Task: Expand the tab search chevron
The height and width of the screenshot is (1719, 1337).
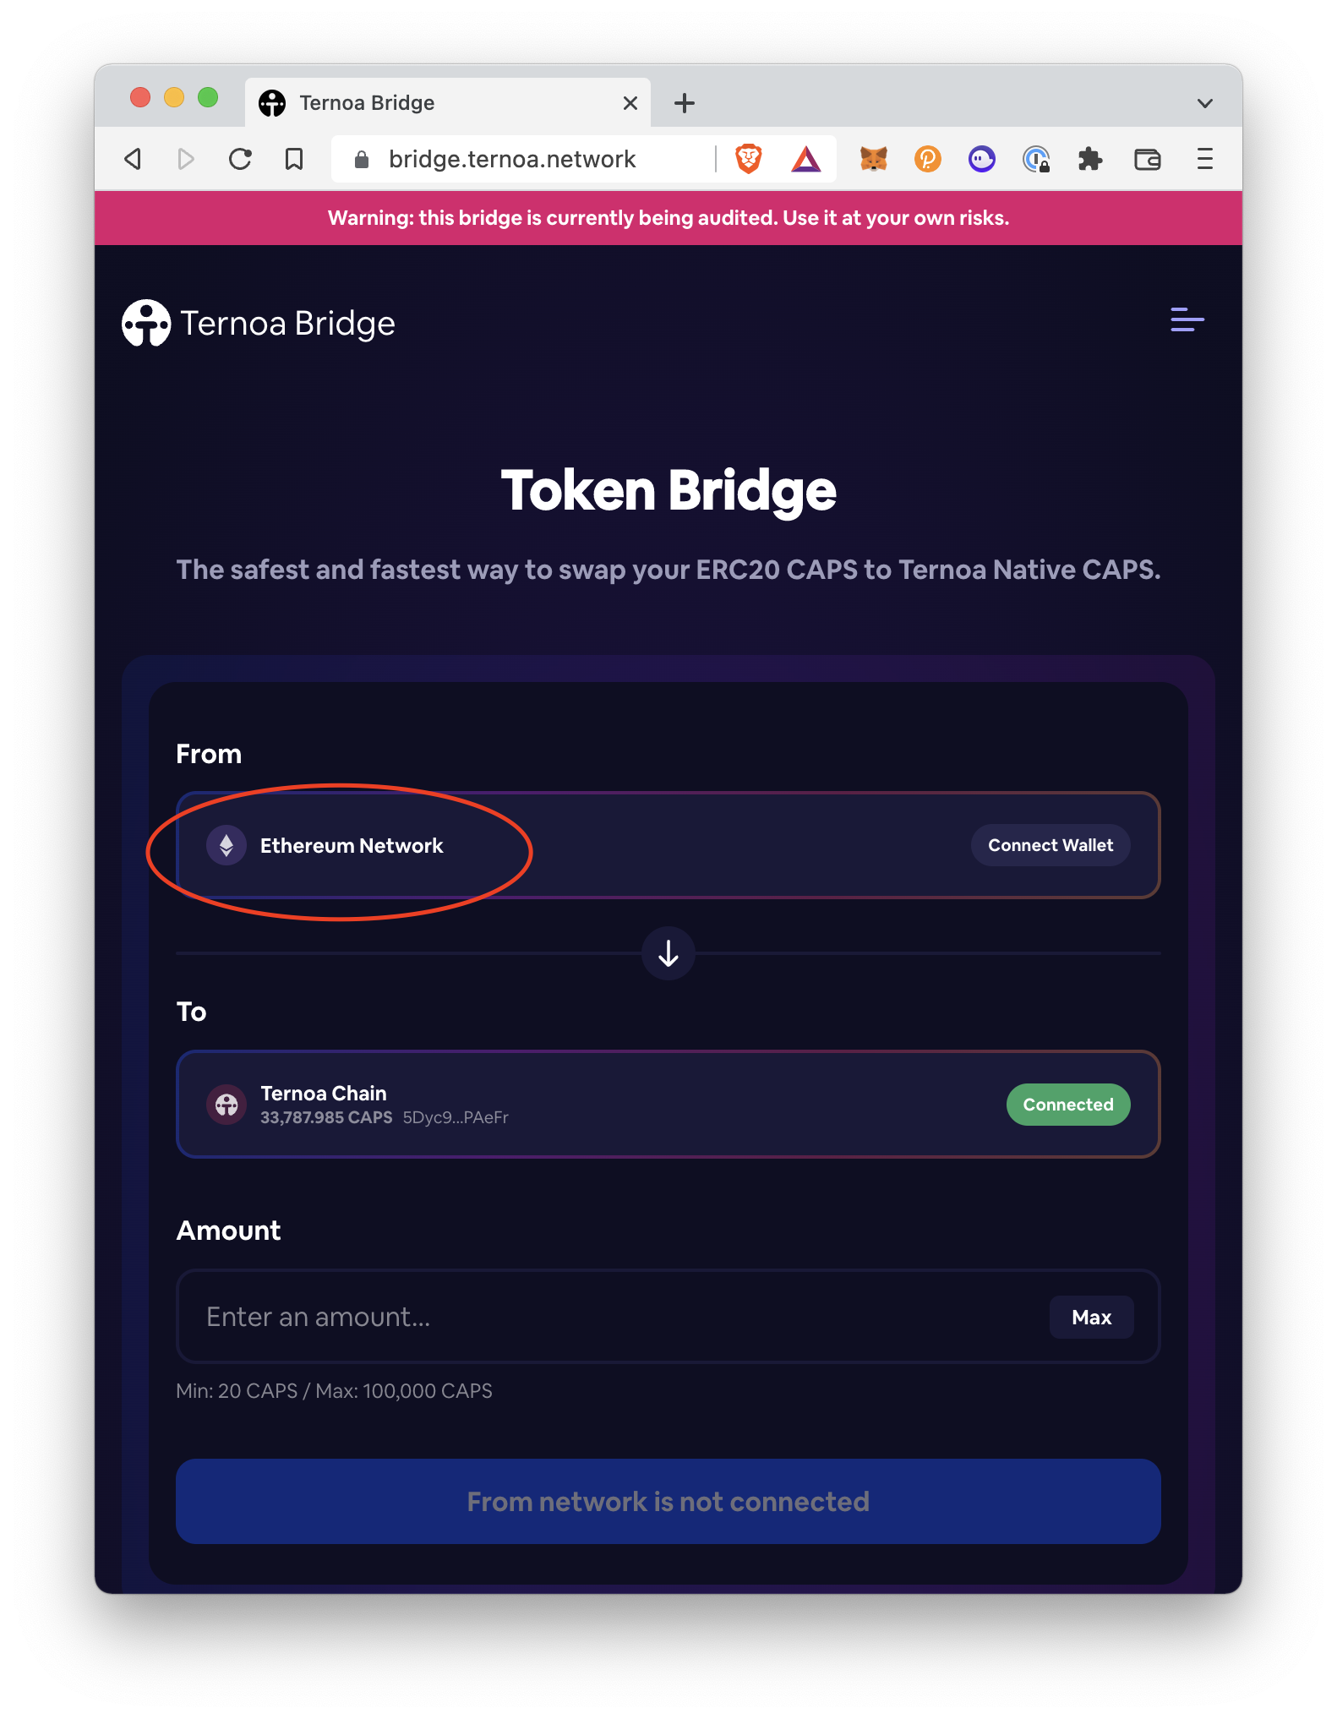Action: click(x=1204, y=103)
